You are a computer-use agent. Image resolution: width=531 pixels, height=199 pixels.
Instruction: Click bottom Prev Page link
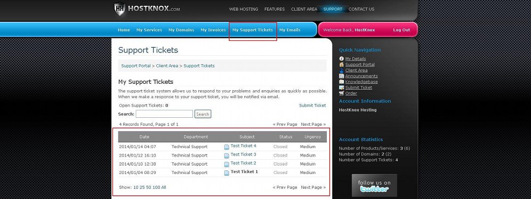[x=285, y=187]
